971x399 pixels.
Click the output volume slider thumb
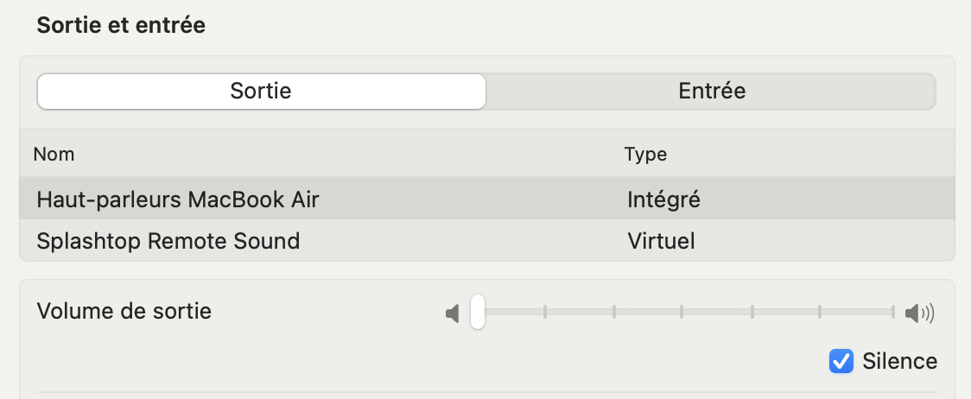point(478,312)
